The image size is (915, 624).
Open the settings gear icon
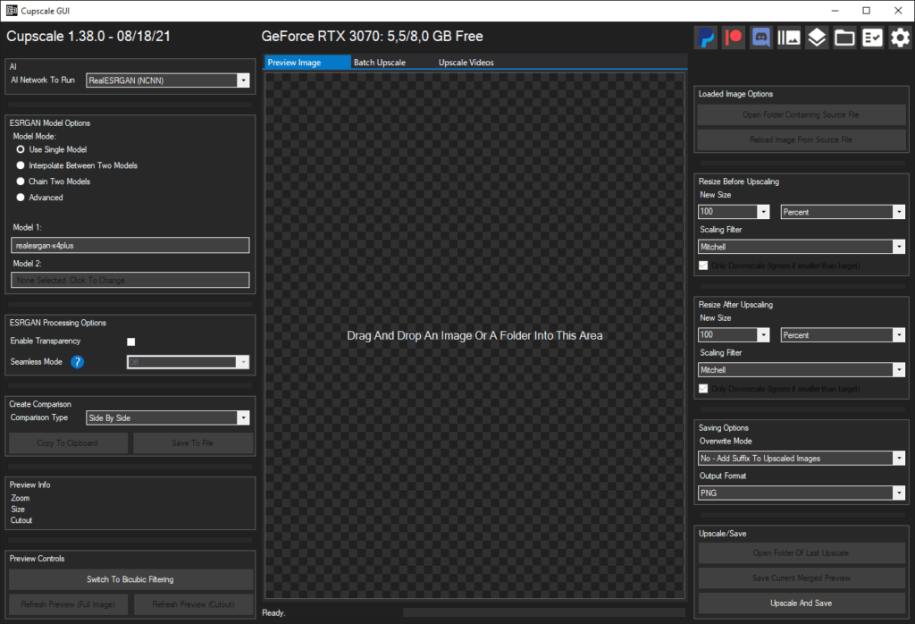(x=900, y=38)
